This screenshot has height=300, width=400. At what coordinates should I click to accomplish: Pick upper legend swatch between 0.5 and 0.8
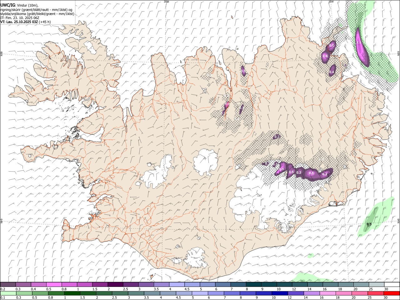tap(54, 285)
